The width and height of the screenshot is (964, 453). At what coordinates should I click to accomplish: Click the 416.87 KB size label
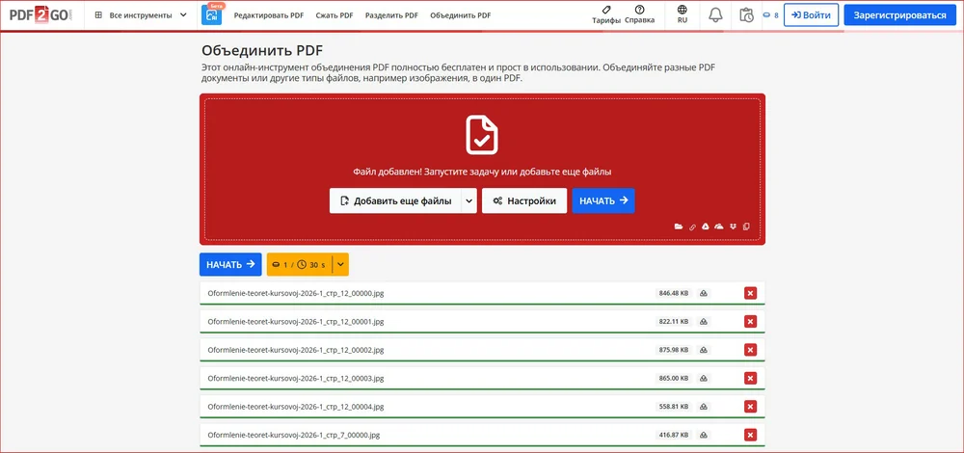coord(674,435)
